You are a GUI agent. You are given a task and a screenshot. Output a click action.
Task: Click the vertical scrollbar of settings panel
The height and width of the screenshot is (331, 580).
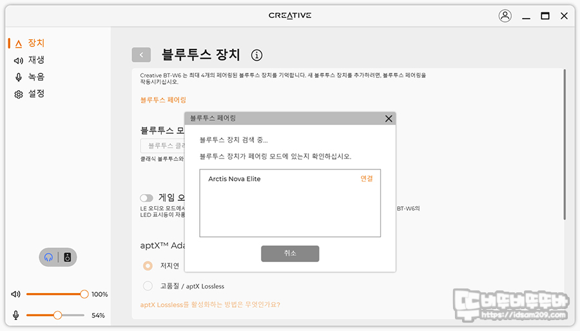[x=565, y=144]
